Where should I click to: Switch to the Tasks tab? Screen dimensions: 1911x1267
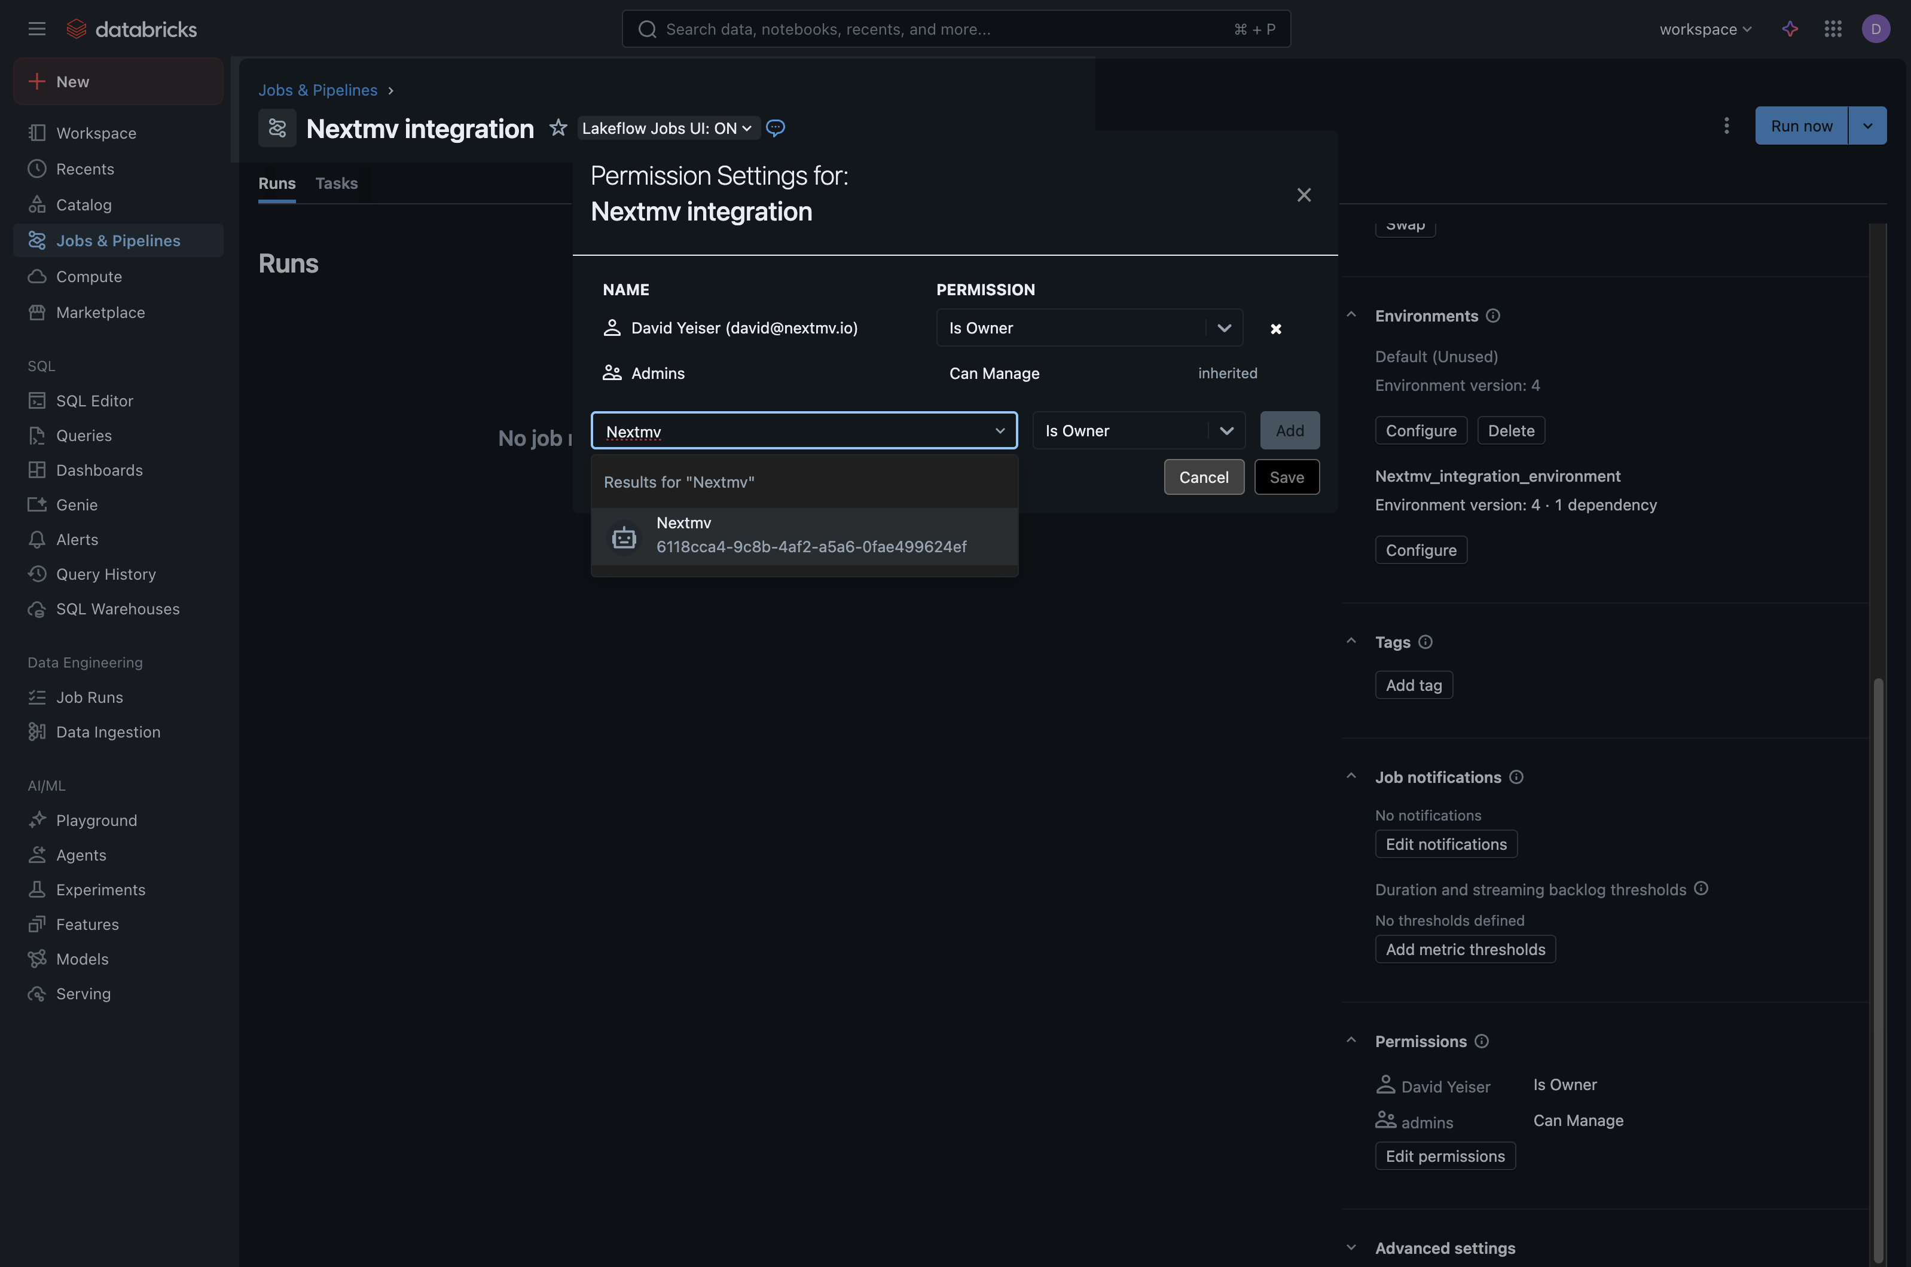336,183
